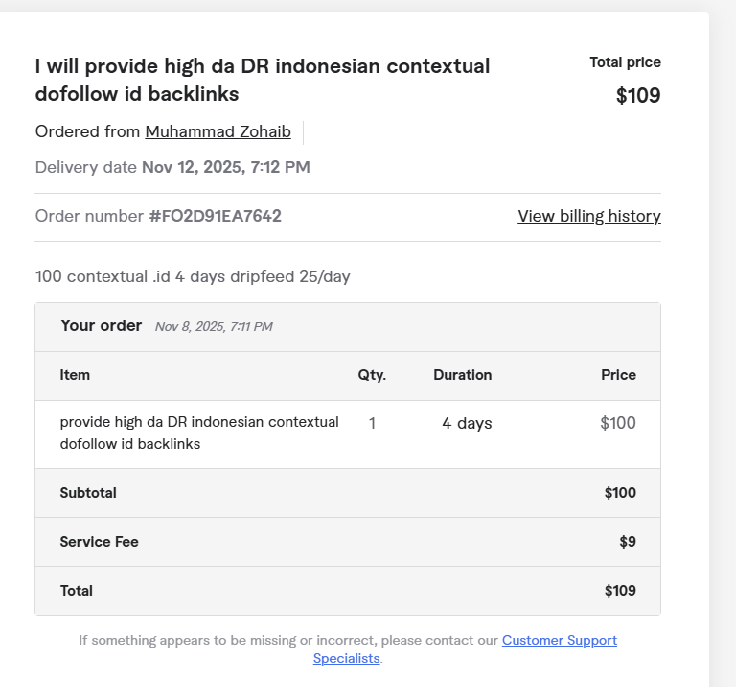Image resolution: width=736 pixels, height=687 pixels.
Task: Click the Price column header
Action: [618, 376]
